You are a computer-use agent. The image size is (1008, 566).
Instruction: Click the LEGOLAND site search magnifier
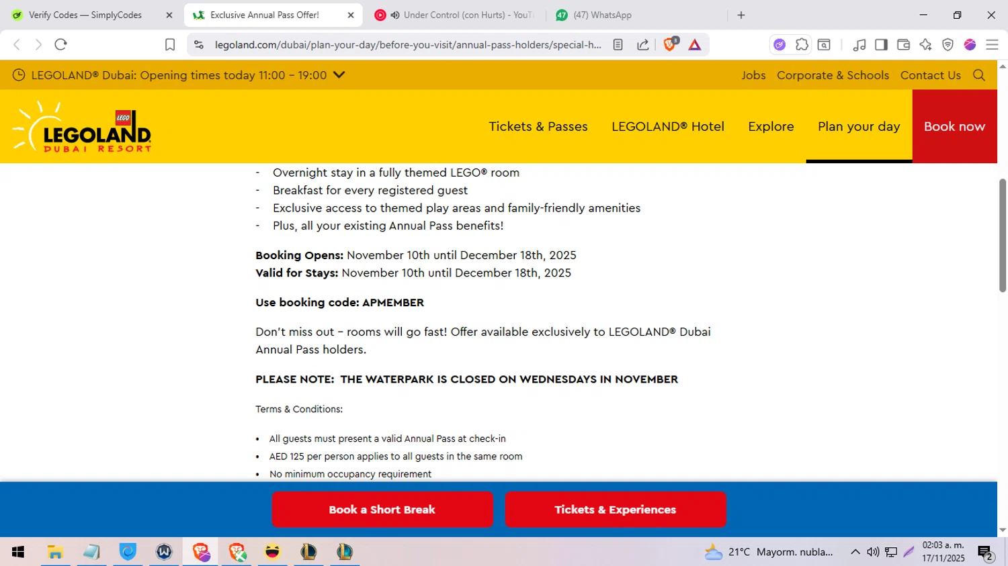979,75
